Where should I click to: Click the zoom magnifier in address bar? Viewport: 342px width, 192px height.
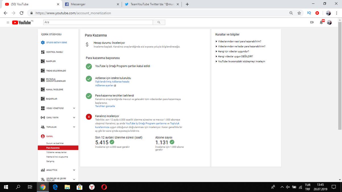(x=291, y=13)
